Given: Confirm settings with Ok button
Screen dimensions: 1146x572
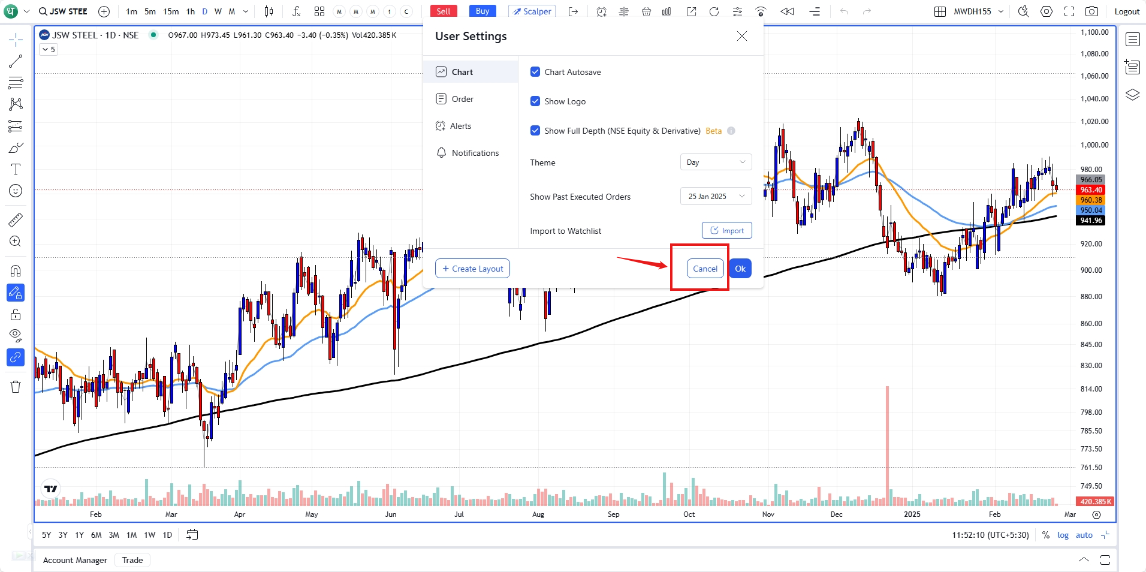Looking at the screenshot, I should [740, 269].
